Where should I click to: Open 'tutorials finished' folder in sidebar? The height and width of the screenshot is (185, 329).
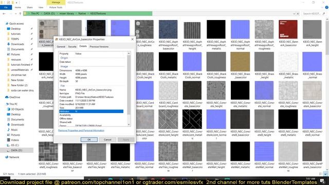(x=21, y=65)
